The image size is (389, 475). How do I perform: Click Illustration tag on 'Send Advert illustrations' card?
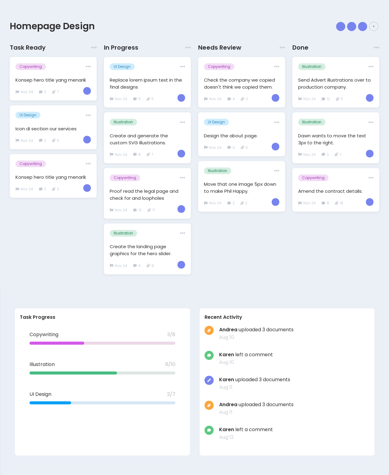coord(312,67)
